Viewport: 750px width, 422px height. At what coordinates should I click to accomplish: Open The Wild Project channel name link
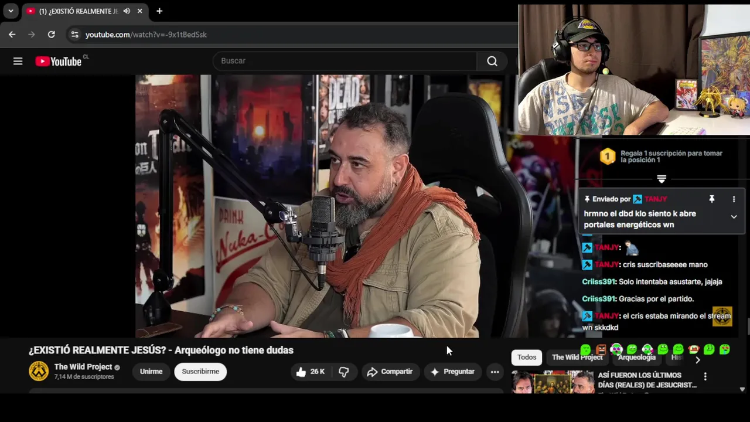(83, 367)
